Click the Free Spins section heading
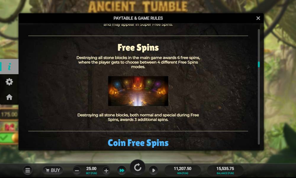 coord(138,47)
